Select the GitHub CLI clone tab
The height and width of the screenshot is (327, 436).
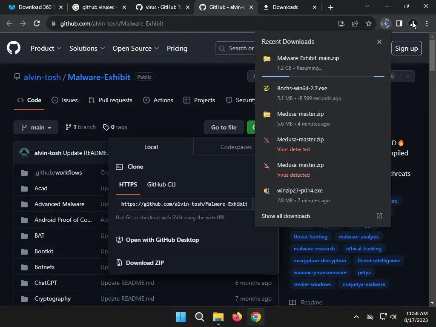point(161,184)
